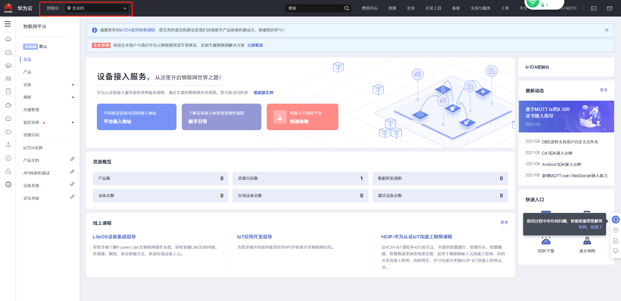Open external link icon beside API检索和调试

(72, 172)
